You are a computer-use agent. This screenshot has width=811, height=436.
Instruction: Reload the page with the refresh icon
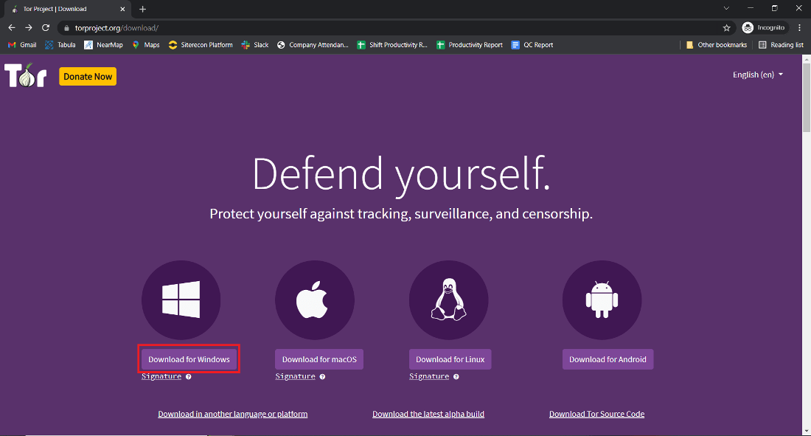[46, 27]
